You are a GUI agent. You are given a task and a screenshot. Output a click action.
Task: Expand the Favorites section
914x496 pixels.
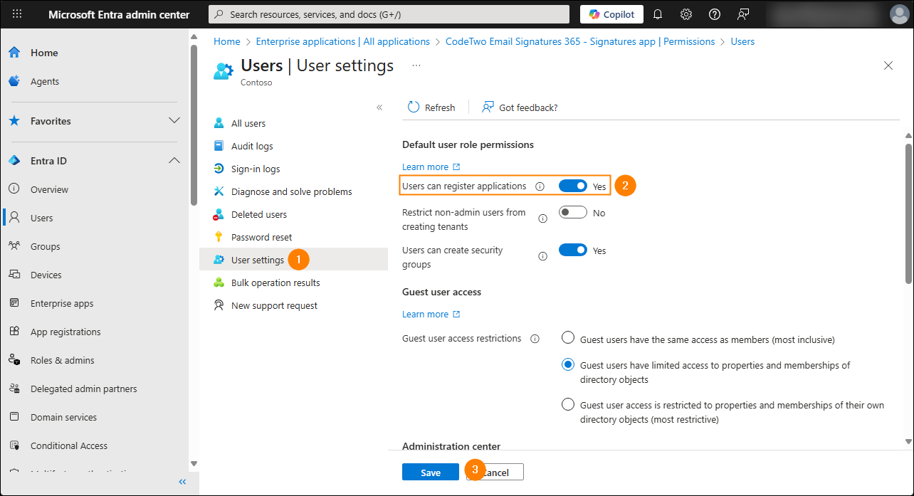click(x=174, y=121)
